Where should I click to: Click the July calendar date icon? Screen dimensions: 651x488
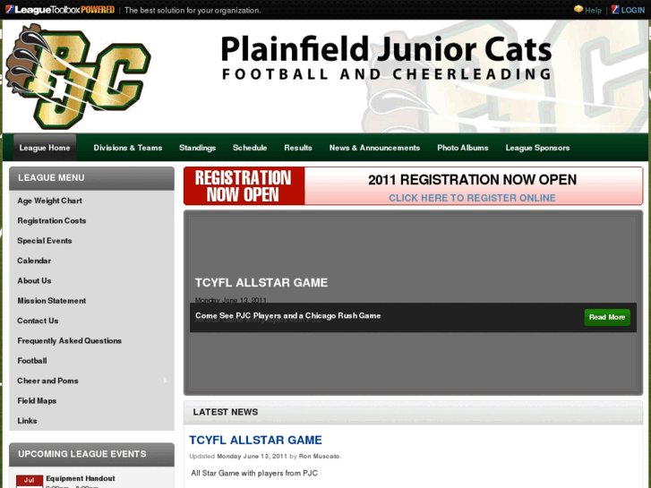coord(30,481)
